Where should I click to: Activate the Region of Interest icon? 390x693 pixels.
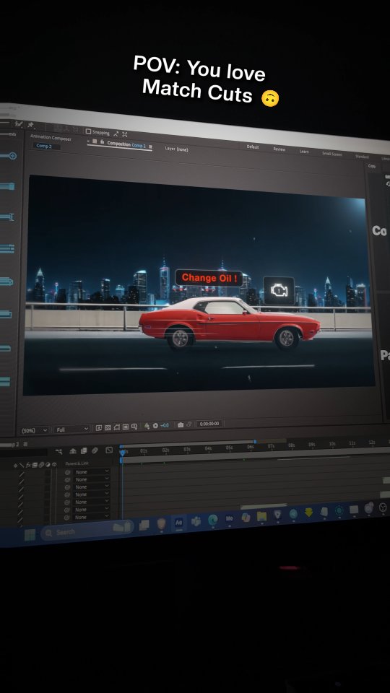[x=126, y=427]
